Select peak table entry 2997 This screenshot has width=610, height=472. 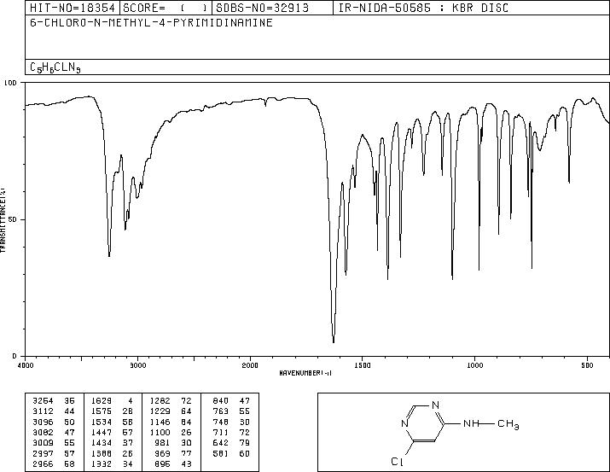[43, 454]
